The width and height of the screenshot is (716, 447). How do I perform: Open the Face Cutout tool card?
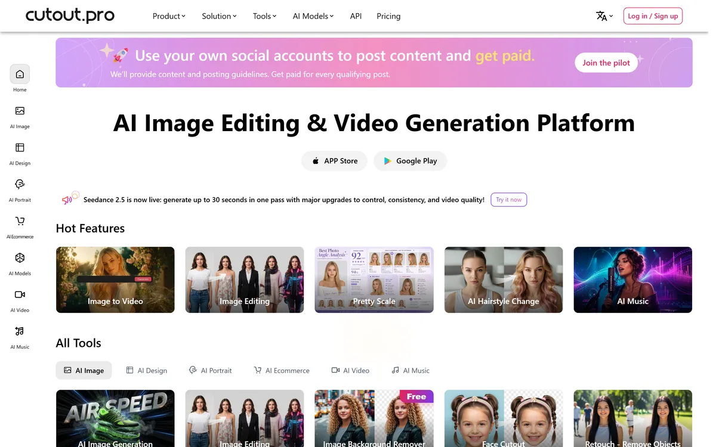click(504, 418)
